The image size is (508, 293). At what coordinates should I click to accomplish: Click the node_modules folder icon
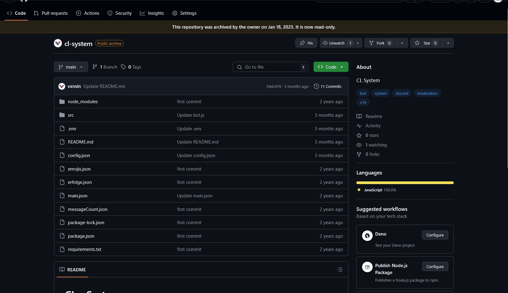[62, 102]
